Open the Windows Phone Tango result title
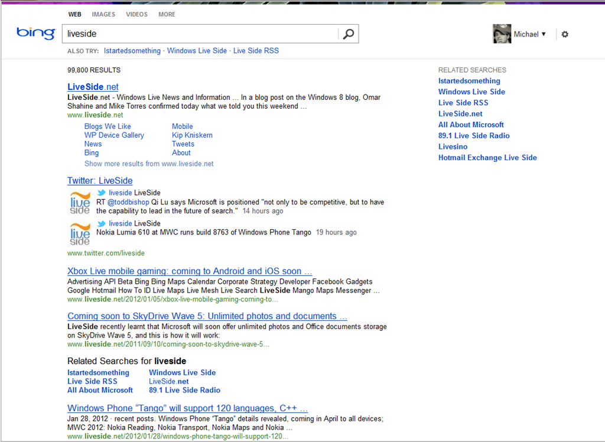 tap(187, 408)
